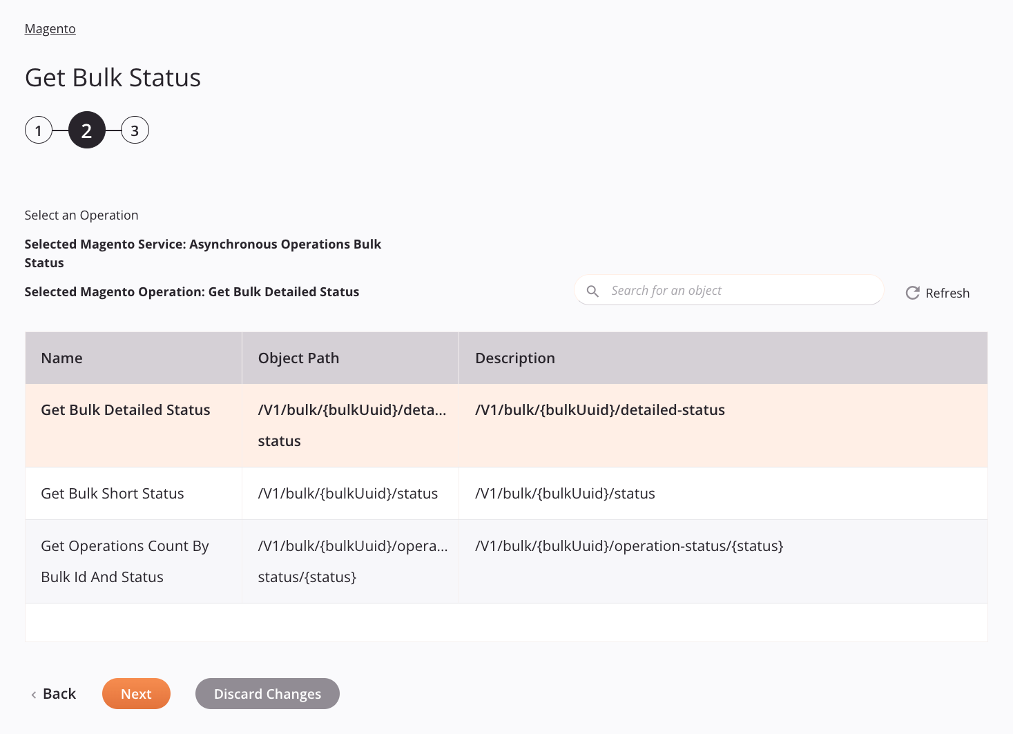Screen dimensions: 1013x734
Task: Click the operation-status/{status} description cell
Action: [x=723, y=561]
